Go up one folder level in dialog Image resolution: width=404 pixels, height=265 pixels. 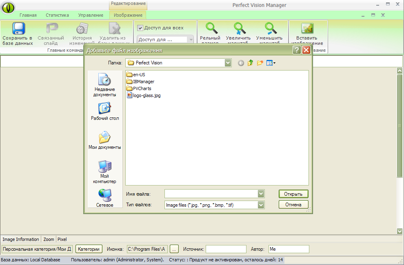click(x=251, y=63)
